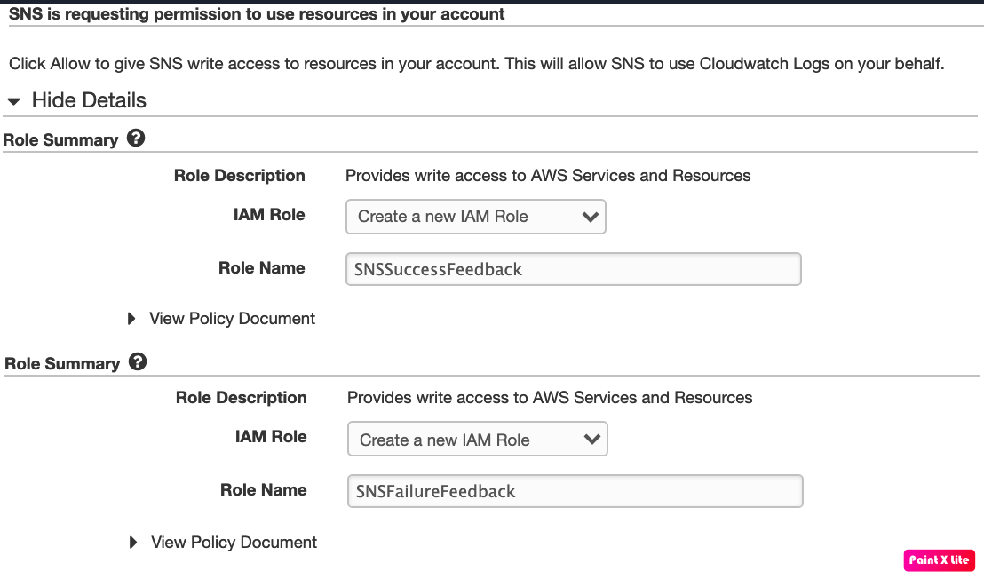Click "Role Name" label beside SNSFailureFeedback
Viewport: 984px width, 579px height.
[264, 490]
